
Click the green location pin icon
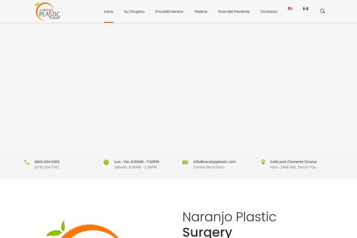click(x=263, y=162)
